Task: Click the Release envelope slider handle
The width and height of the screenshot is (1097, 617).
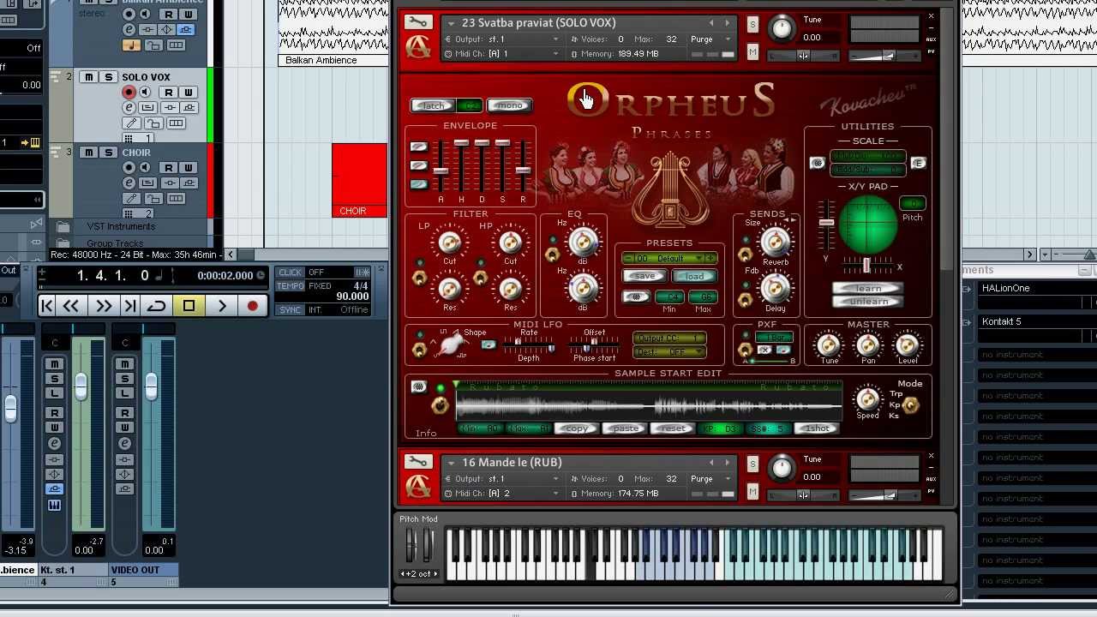Action: tap(523, 170)
